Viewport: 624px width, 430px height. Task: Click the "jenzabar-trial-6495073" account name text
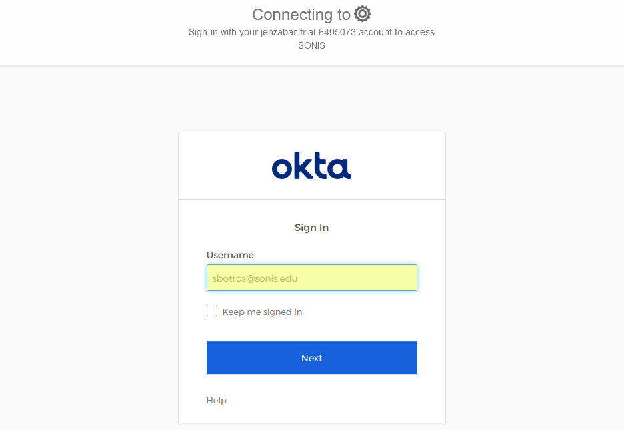[307, 32]
